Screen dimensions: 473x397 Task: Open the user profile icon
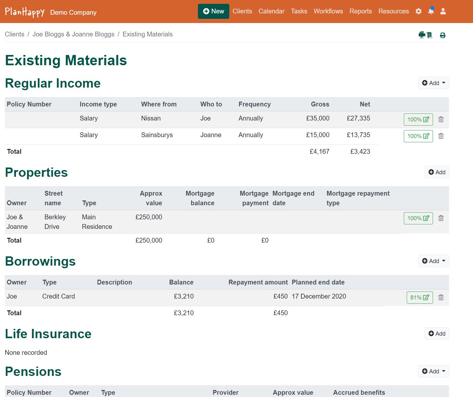tap(443, 11)
